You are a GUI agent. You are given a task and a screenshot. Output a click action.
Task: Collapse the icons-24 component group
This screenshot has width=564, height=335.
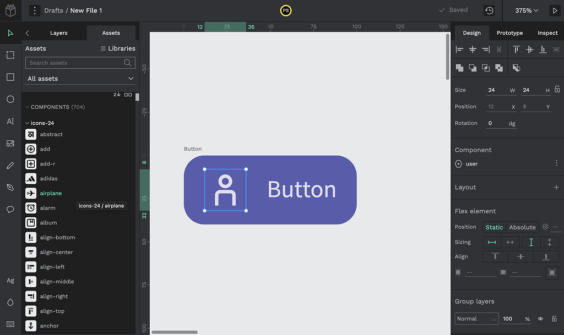[28, 123]
